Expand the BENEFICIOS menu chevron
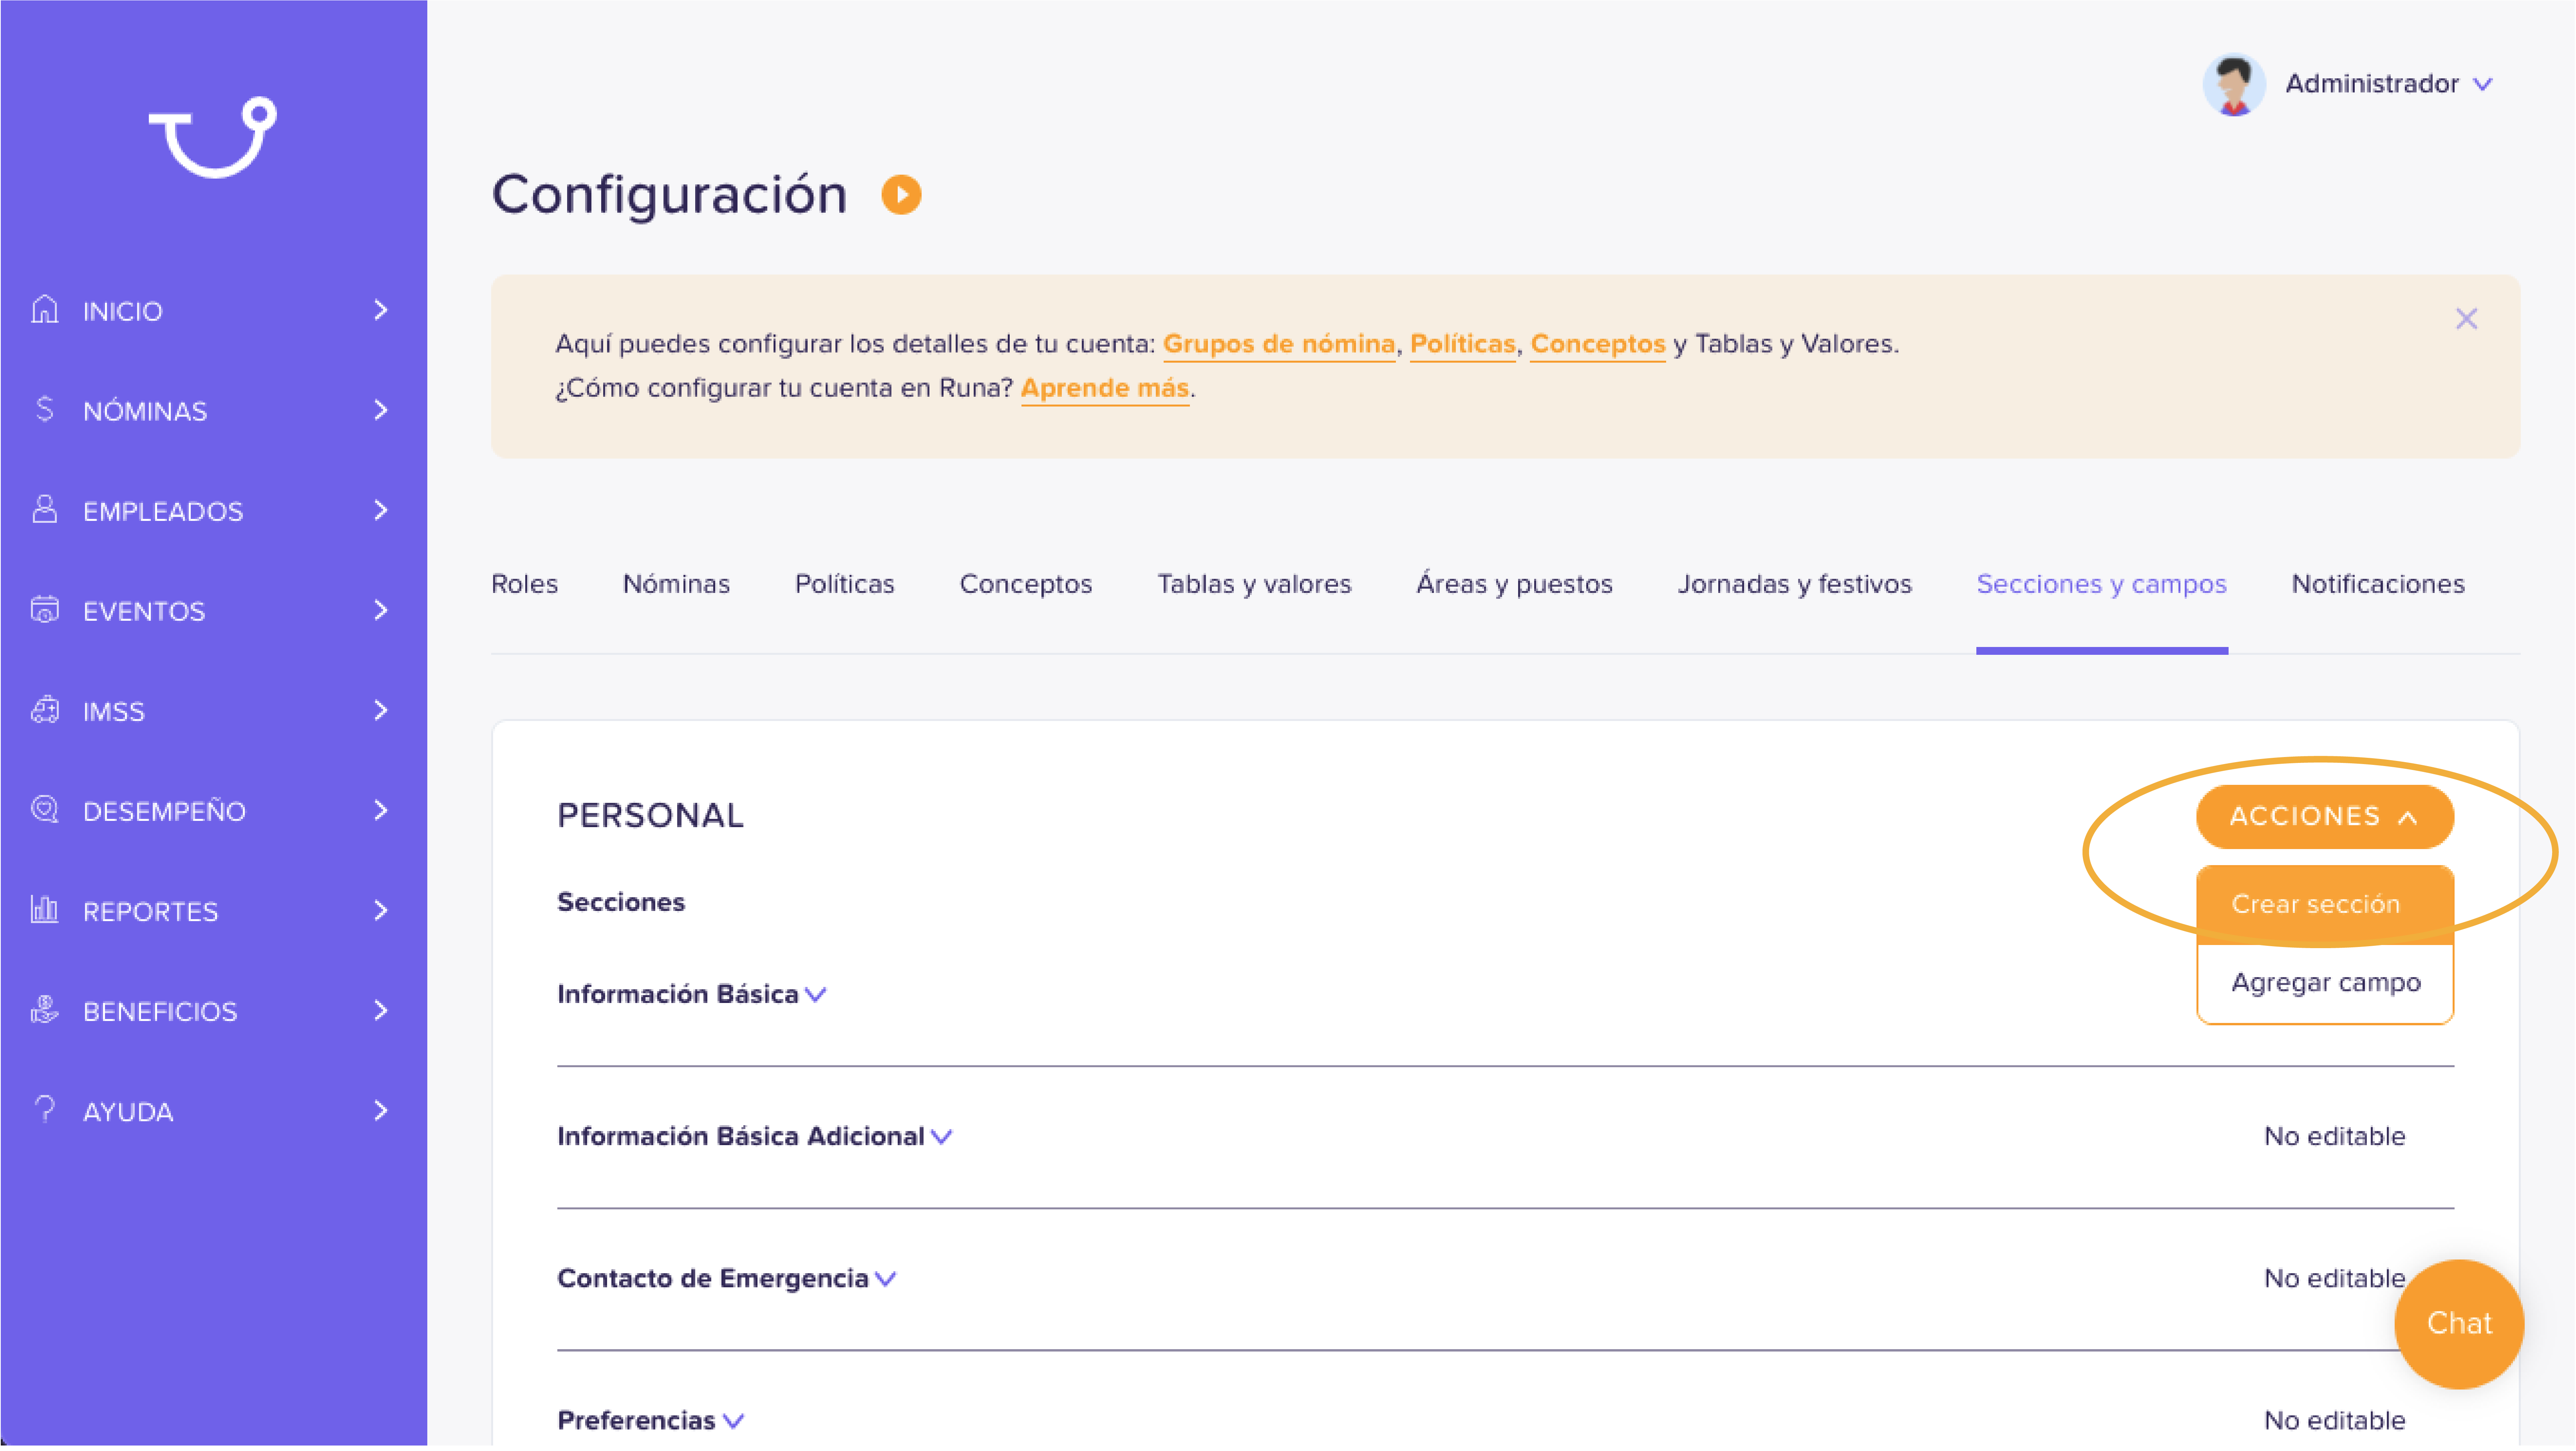This screenshot has width=2576, height=1451. click(380, 1010)
